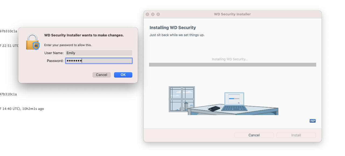Zoom the WD Security Installer window
345x156 pixels.
[x=158, y=14]
